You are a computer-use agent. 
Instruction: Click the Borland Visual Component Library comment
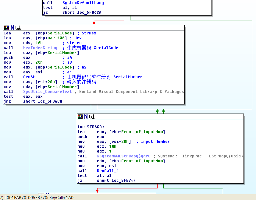coord(131,92)
